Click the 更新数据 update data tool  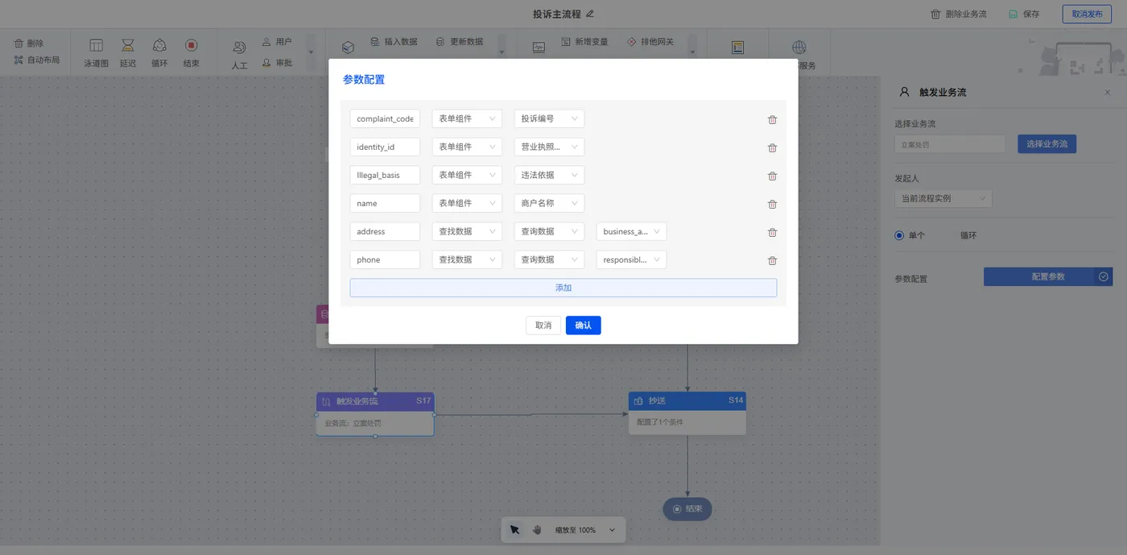pyautogui.click(x=460, y=41)
